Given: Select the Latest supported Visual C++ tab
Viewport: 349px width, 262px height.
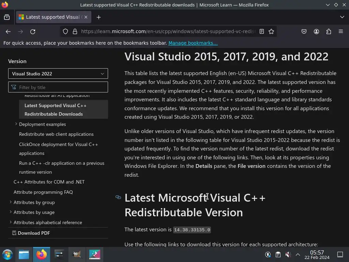Looking at the screenshot, I should (x=54, y=17).
